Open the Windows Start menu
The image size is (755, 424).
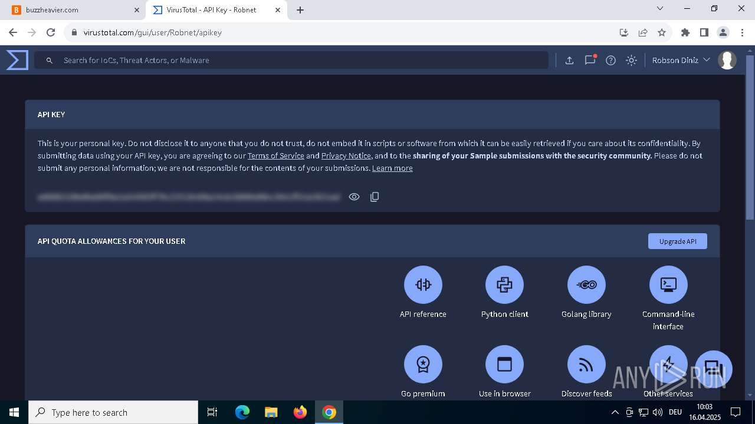coord(14,412)
